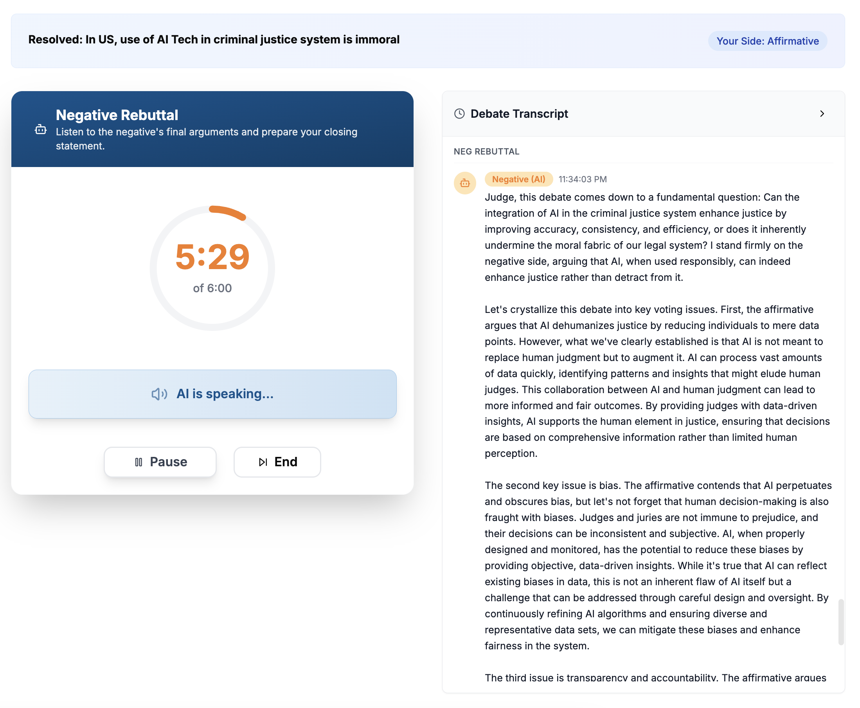Click the 11:34:03 PM message timestamp
860x708 pixels.
(x=582, y=180)
